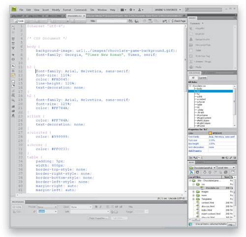The image size is (246, 237).
Task: Collapse the chocolate.css tree in All Rules
Action: tap(190, 86)
